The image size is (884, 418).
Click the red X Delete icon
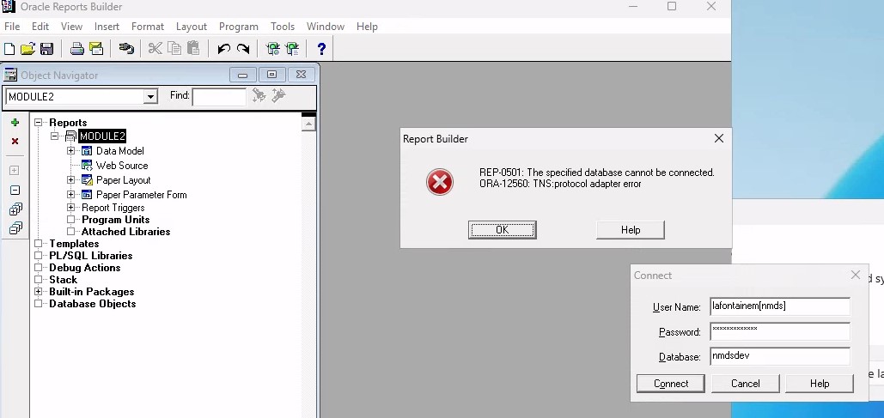[15, 141]
